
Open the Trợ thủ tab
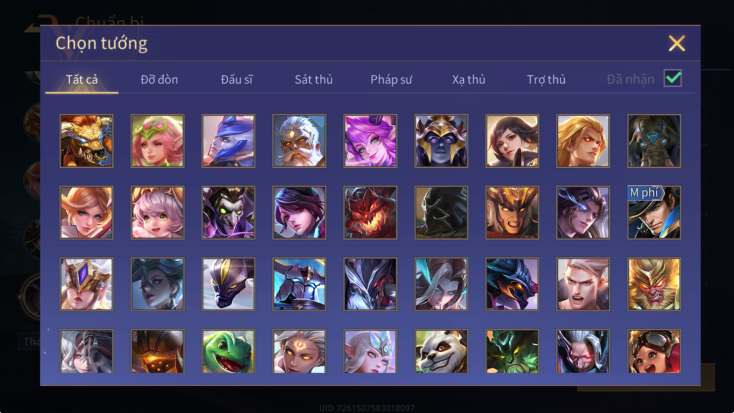coord(546,79)
